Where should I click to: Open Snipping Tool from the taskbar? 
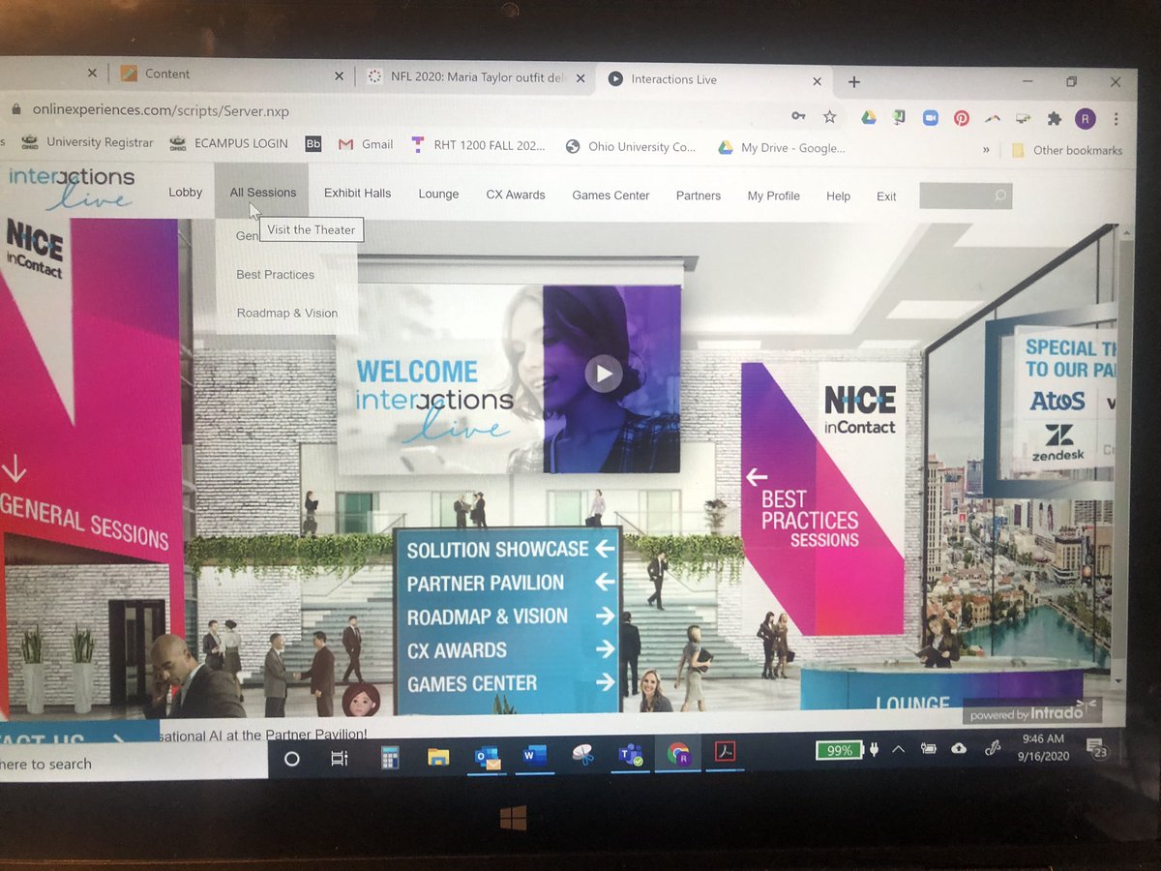tap(582, 755)
